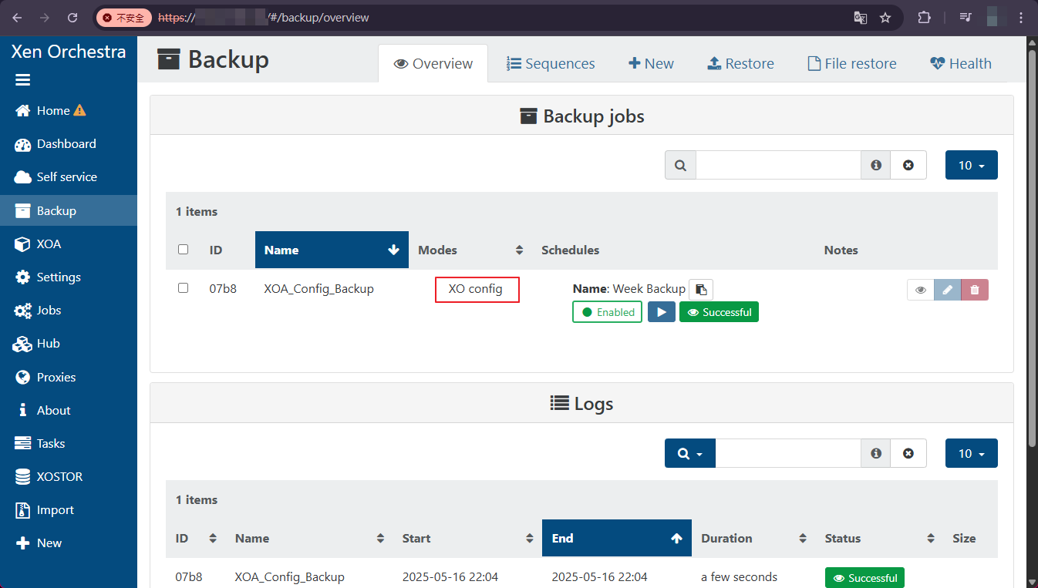1038x588 pixels.
Task: Clear the Backup jobs filter
Action: (908, 165)
